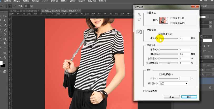Click the 确定 (OK) button

pyautogui.click(x=189, y=97)
